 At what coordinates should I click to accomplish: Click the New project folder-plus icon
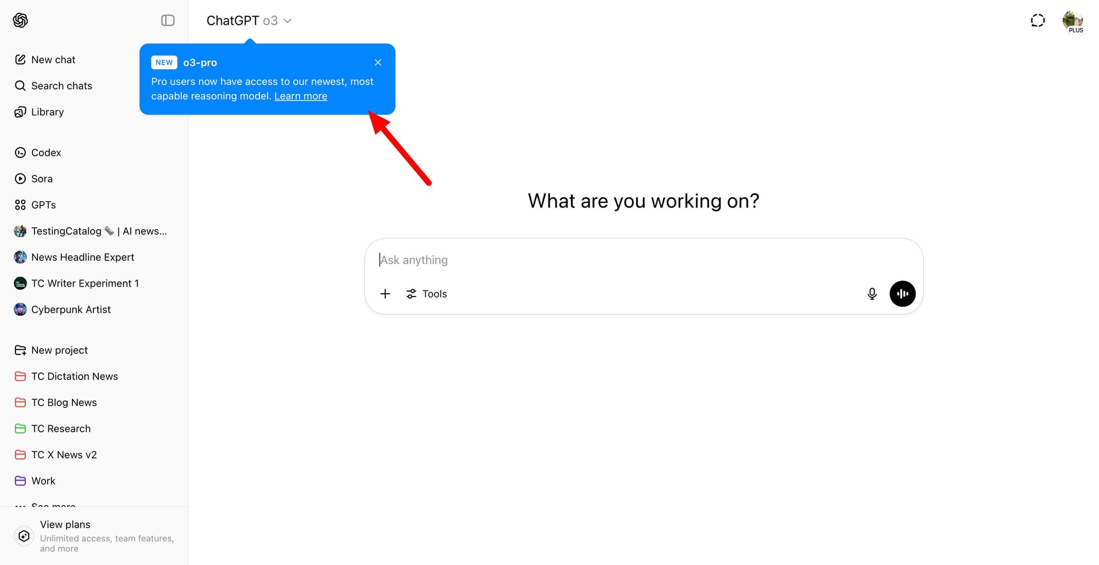[x=20, y=350]
